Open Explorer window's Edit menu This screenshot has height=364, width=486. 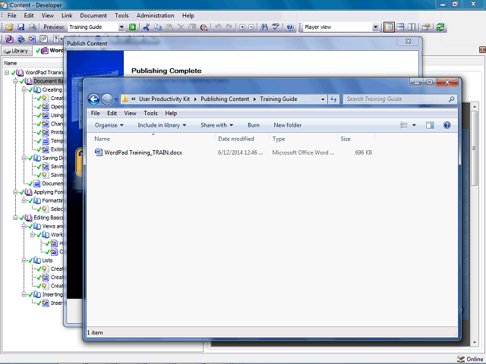(x=112, y=113)
